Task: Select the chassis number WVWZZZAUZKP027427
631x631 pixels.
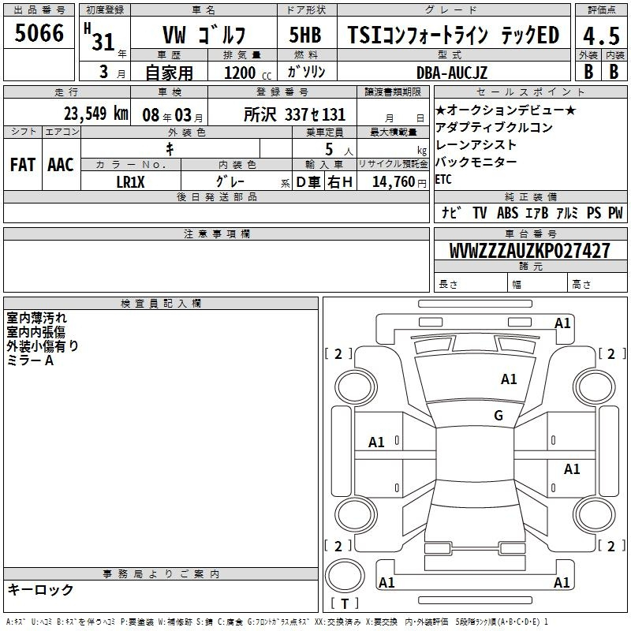Action: point(529,251)
